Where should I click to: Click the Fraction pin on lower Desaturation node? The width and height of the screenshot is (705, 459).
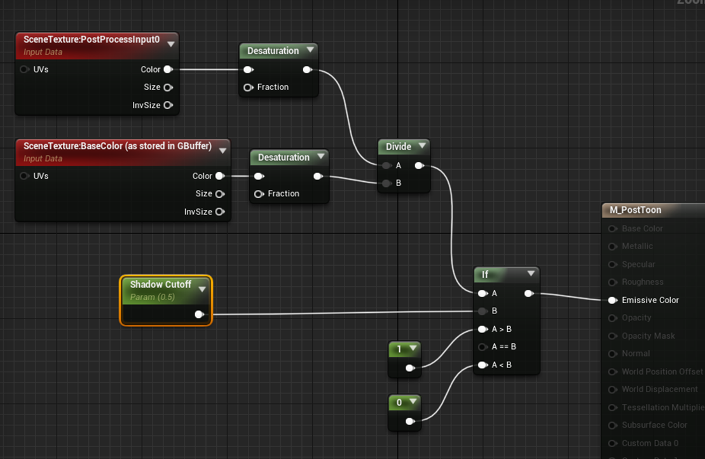(259, 194)
